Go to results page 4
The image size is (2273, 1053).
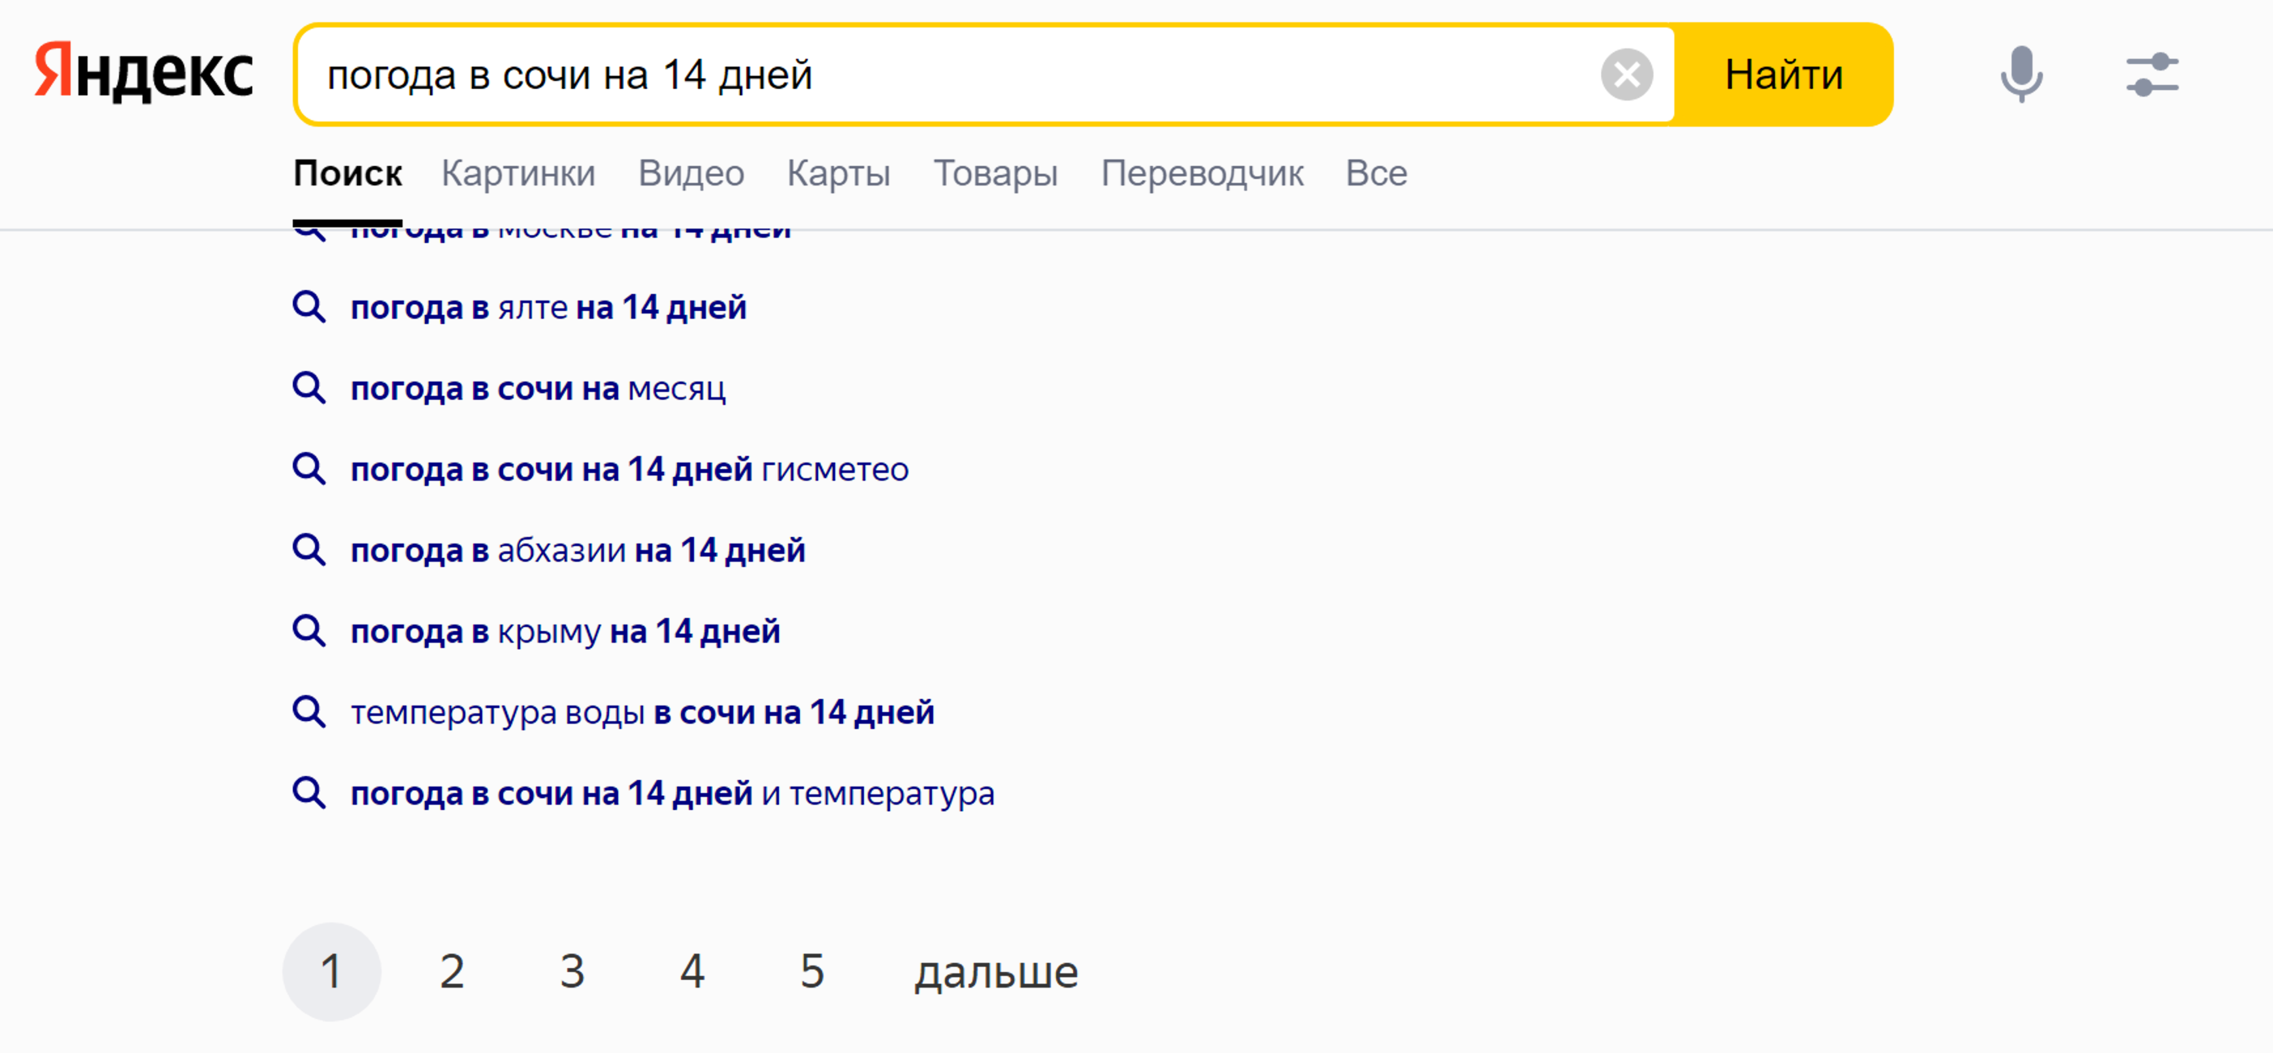click(692, 972)
